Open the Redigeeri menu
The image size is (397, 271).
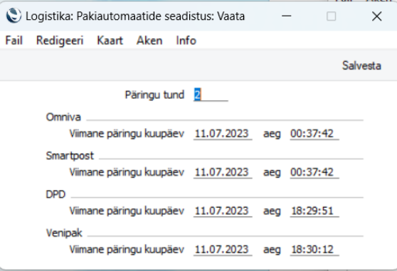click(60, 41)
